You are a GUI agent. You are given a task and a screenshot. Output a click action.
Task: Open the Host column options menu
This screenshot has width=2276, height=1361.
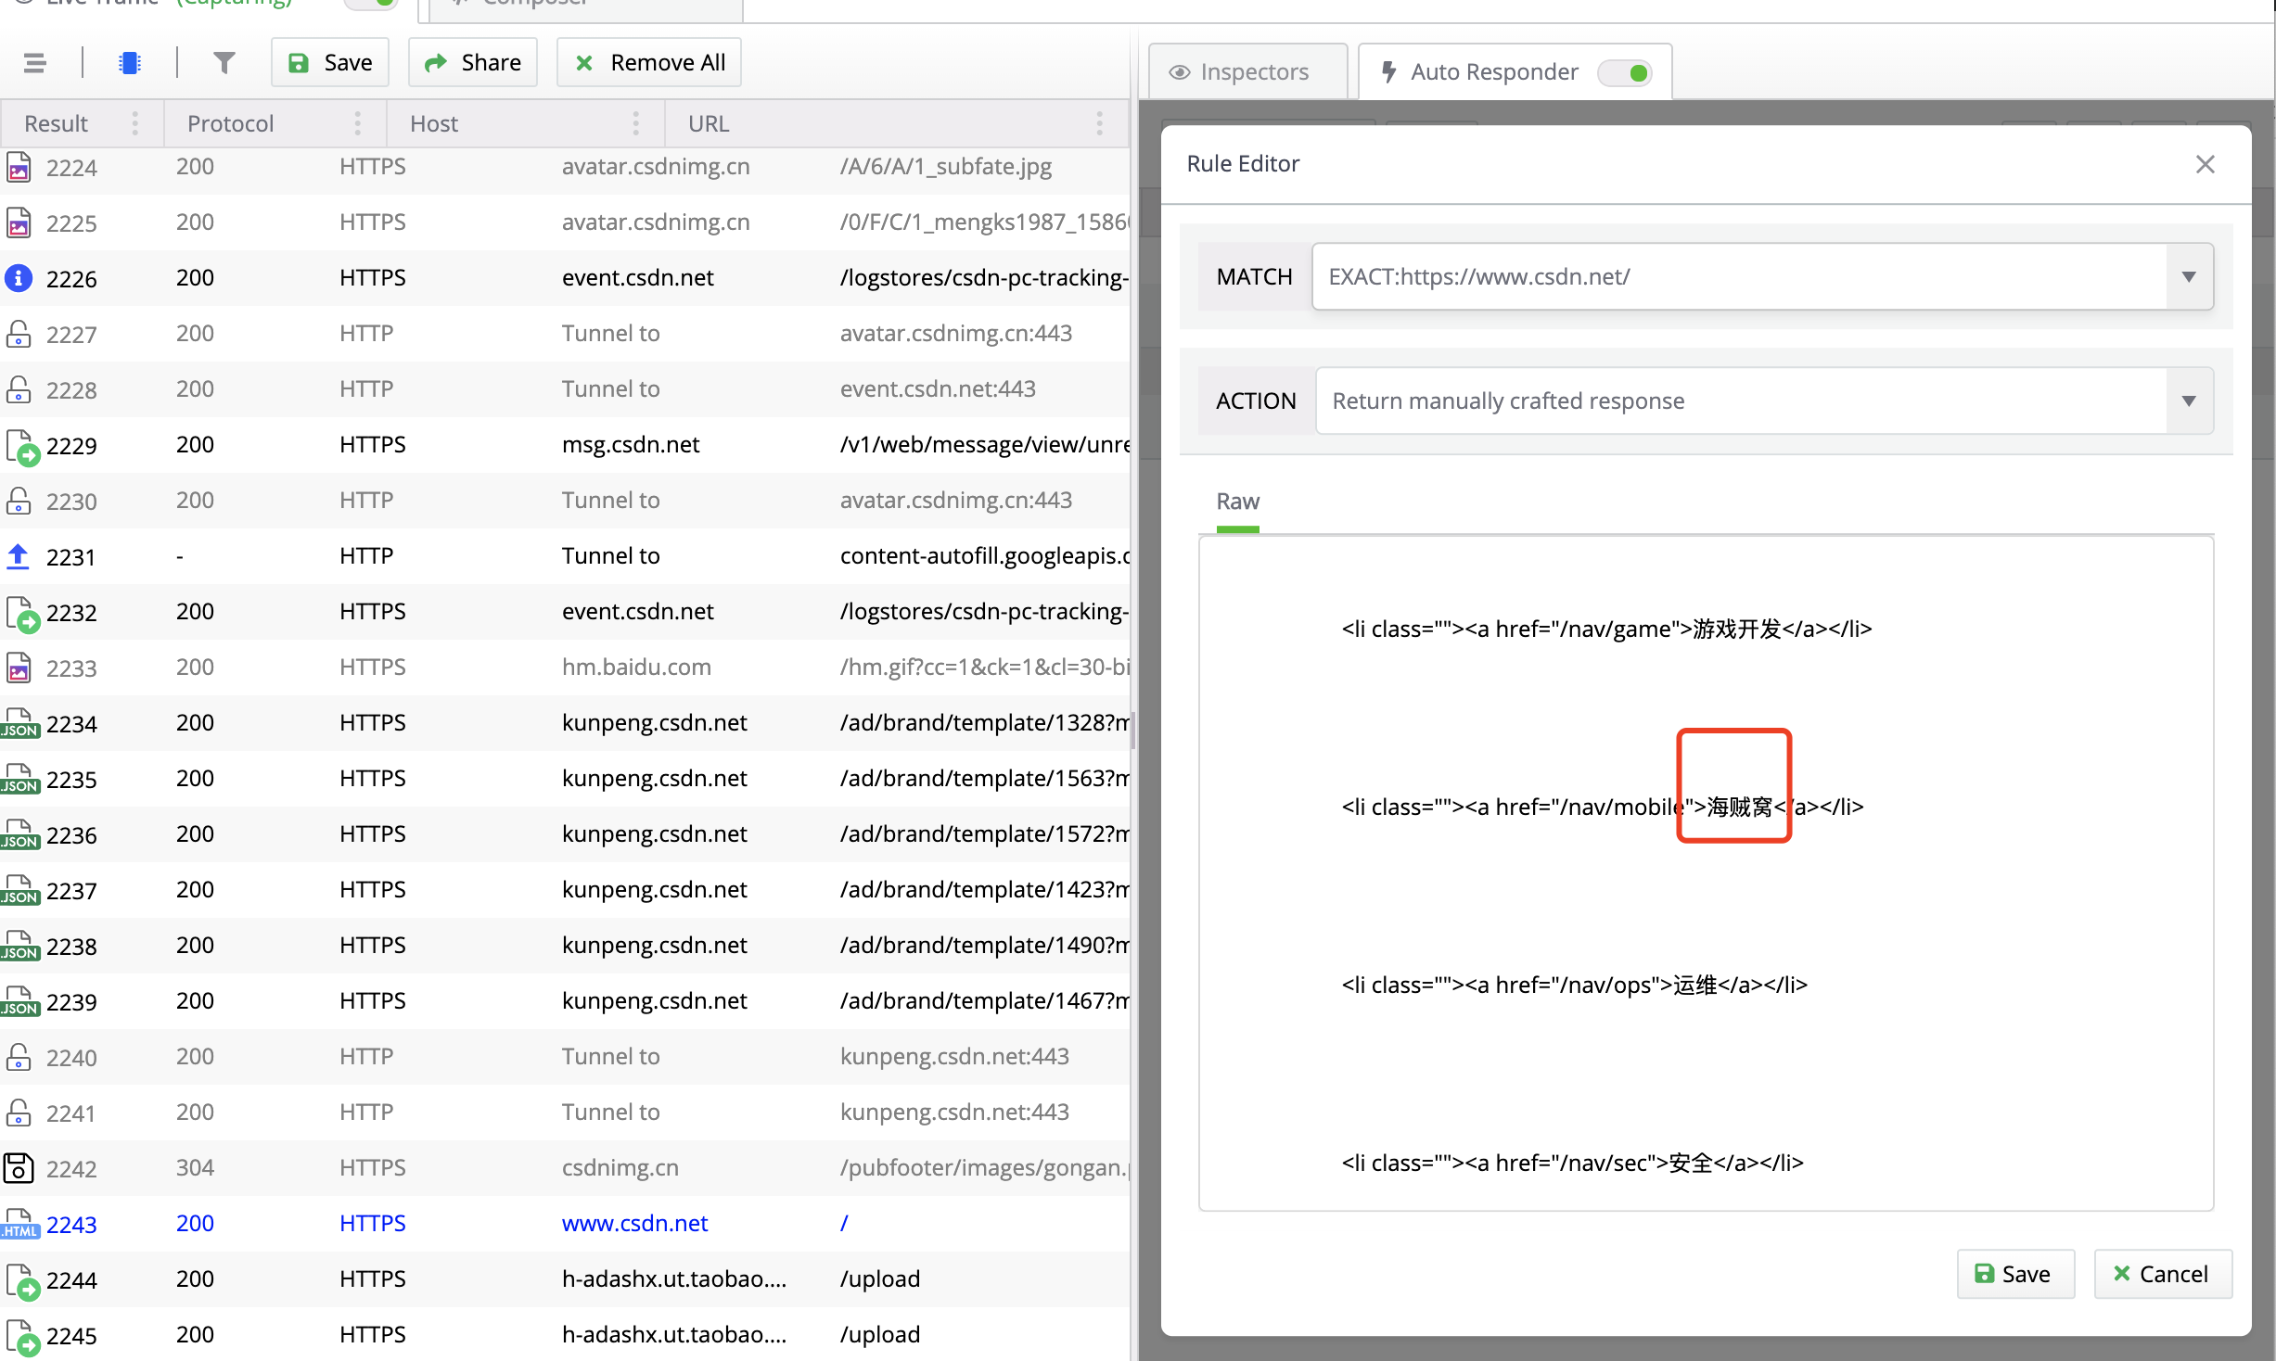pos(635,123)
